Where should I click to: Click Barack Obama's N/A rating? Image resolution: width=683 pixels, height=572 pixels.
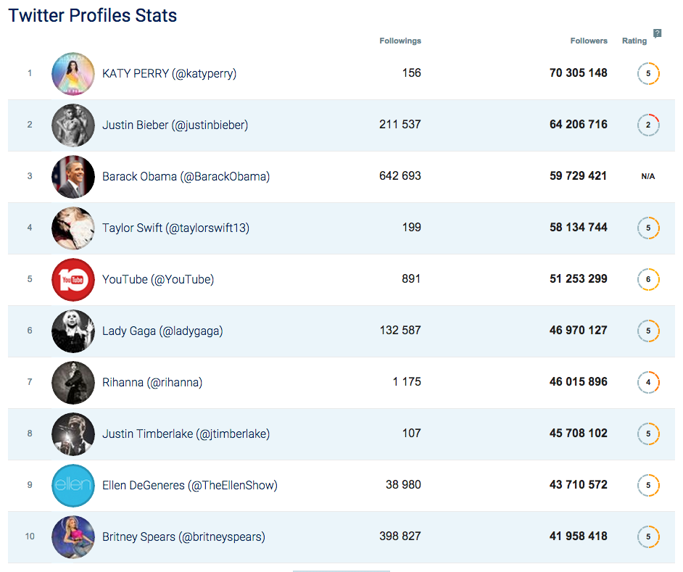click(x=647, y=176)
